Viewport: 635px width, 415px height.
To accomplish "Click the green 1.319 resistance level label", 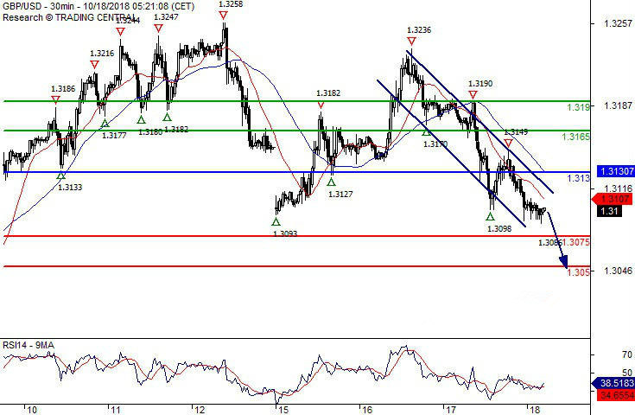I will pos(578,107).
